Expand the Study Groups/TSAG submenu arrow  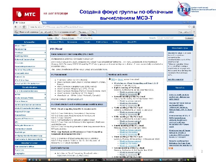[x=45, y=98]
